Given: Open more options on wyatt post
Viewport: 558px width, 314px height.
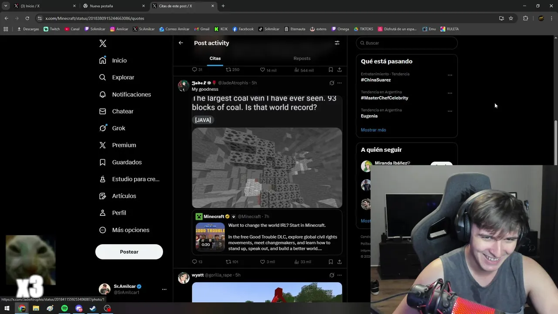Looking at the screenshot, I should [x=340, y=275].
